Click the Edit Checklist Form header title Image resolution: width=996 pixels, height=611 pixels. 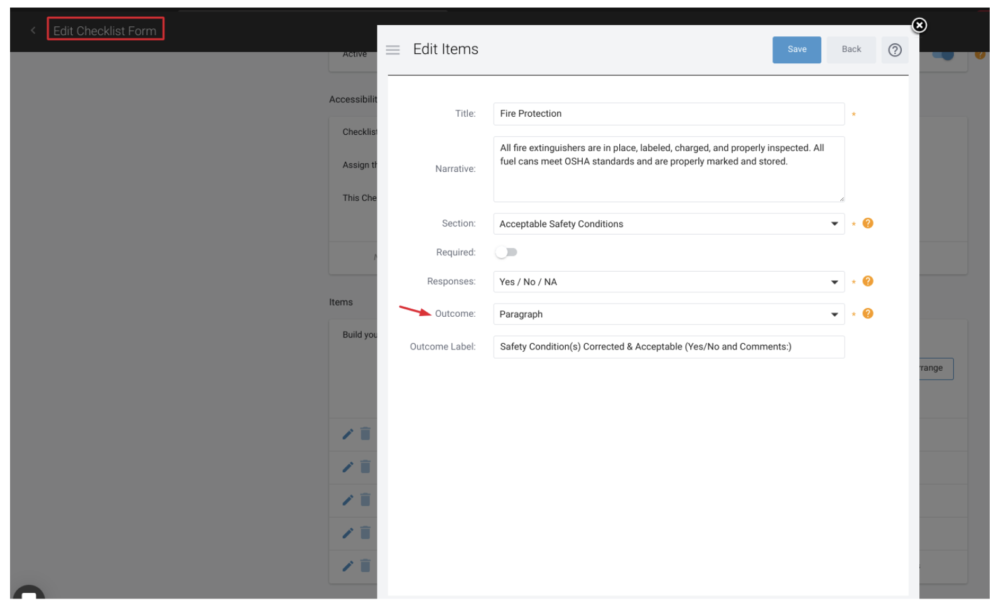[105, 30]
